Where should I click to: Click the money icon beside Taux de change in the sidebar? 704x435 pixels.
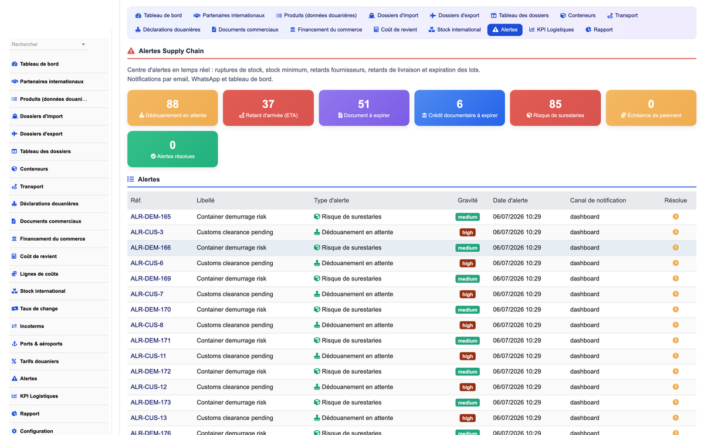[14, 309]
